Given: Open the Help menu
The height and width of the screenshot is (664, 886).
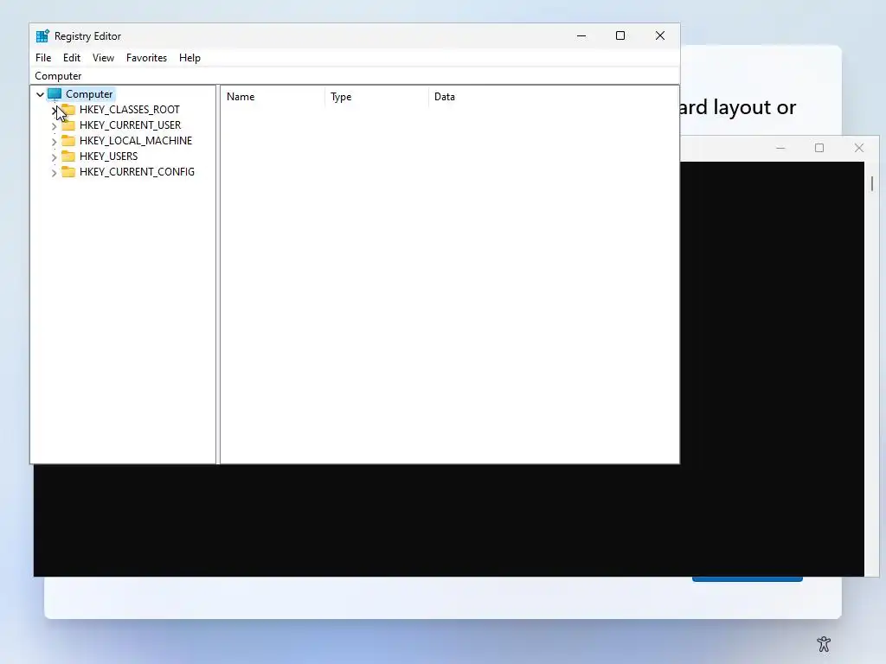Looking at the screenshot, I should click(189, 58).
